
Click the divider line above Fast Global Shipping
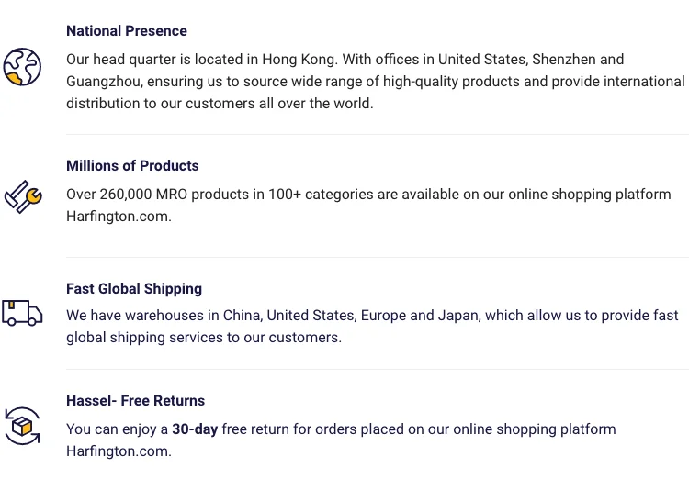pos(377,258)
